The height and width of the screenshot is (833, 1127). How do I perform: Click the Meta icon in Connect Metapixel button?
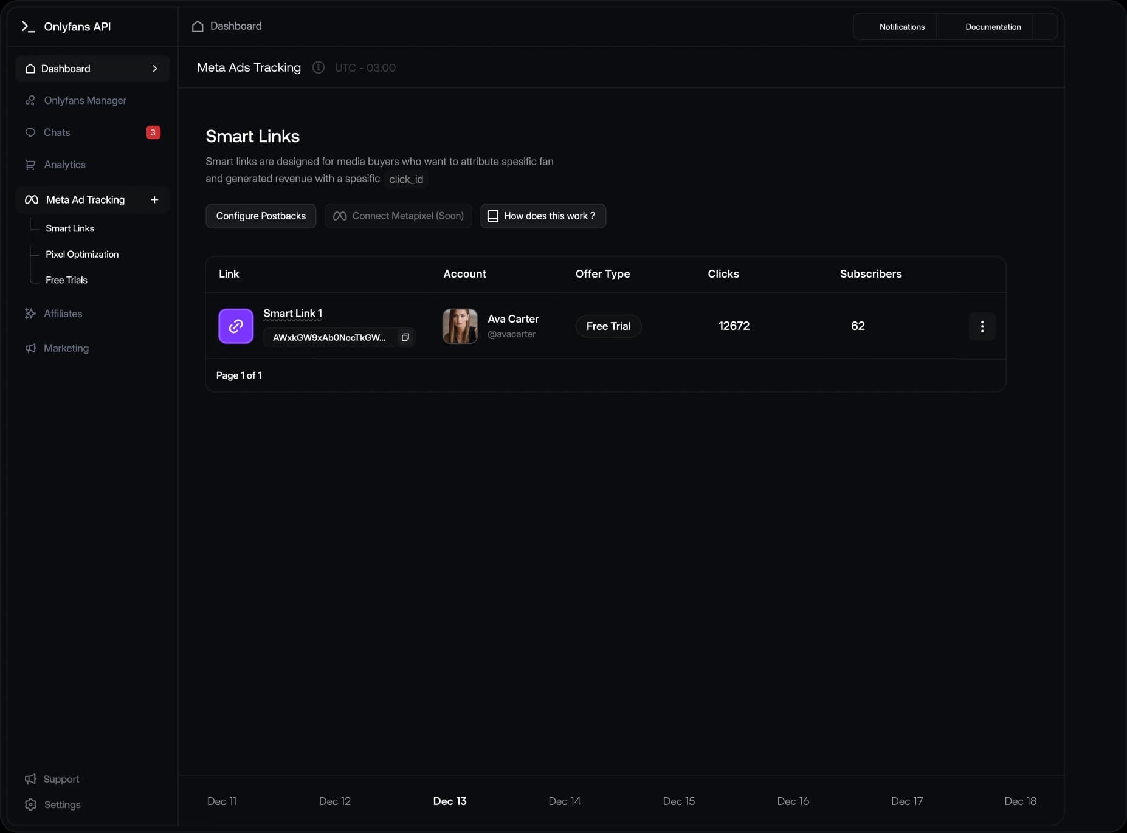(x=340, y=216)
